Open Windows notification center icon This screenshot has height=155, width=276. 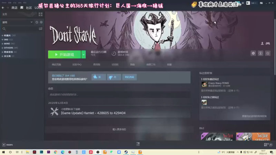[x=272, y=152]
